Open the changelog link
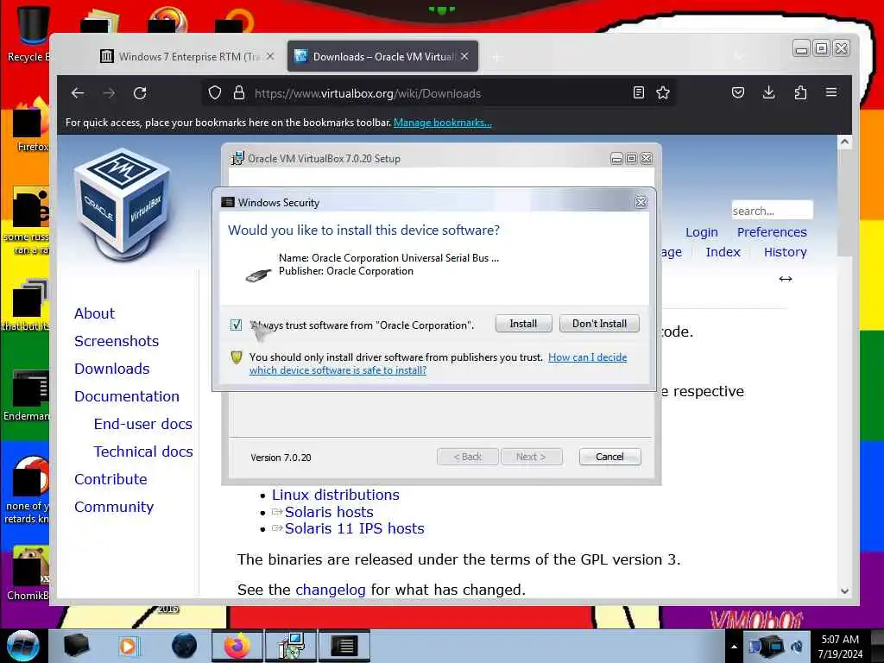The width and height of the screenshot is (884, 663). 331,590
